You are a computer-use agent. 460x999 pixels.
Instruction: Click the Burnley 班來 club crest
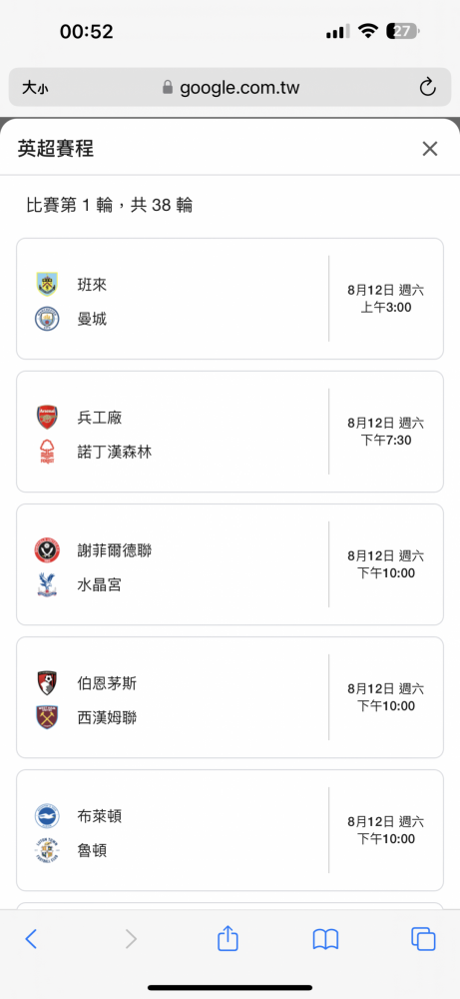coord(47,284)
